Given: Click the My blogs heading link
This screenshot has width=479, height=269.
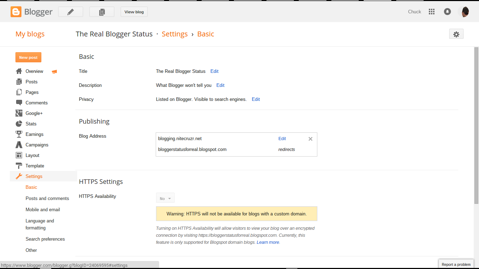Looking at the screenshot, I should point(30,34).
